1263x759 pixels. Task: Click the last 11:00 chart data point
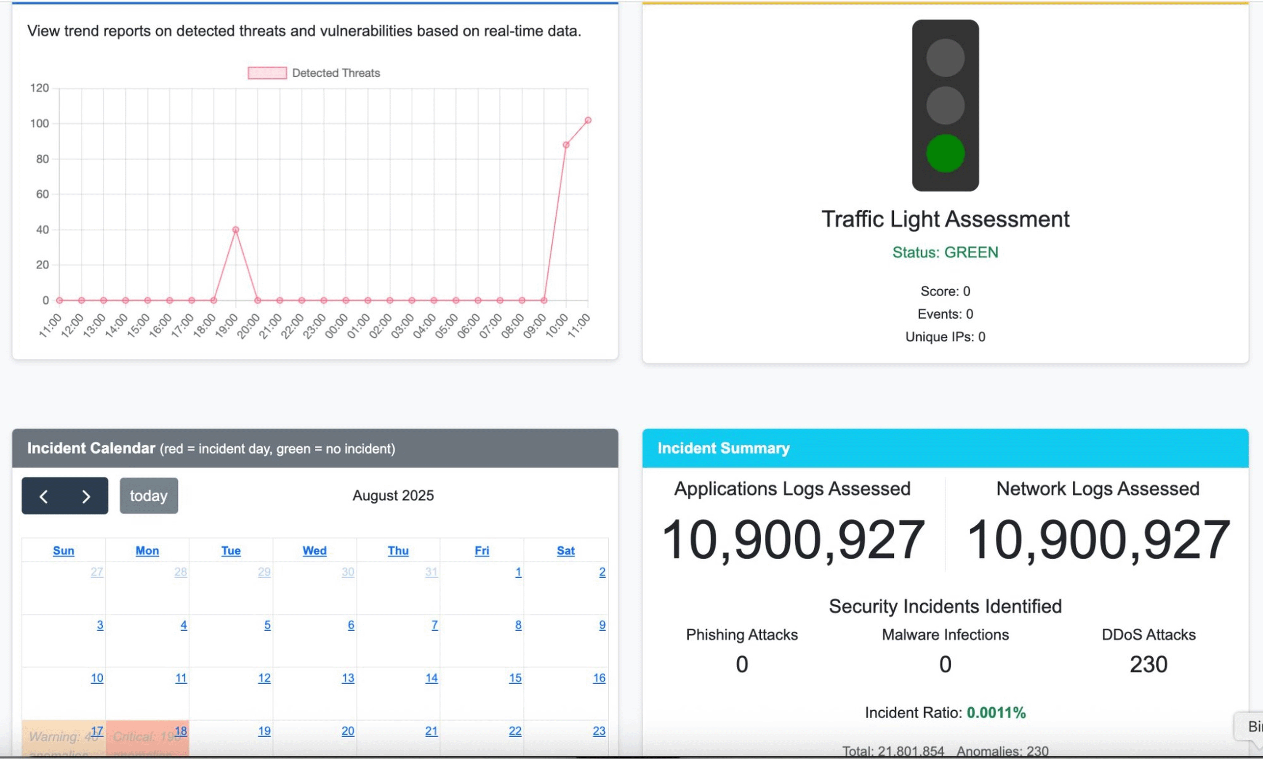click(588, 120)
